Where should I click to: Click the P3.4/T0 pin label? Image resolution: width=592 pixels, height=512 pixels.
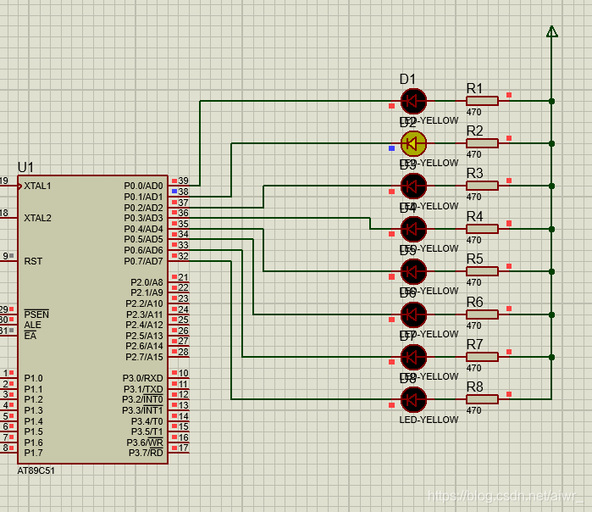pos(147,421)
